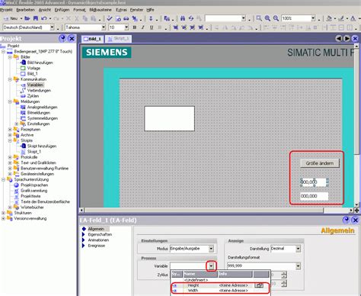Open the Projekt menu
361x296 pixels.
tap(6, 10)
